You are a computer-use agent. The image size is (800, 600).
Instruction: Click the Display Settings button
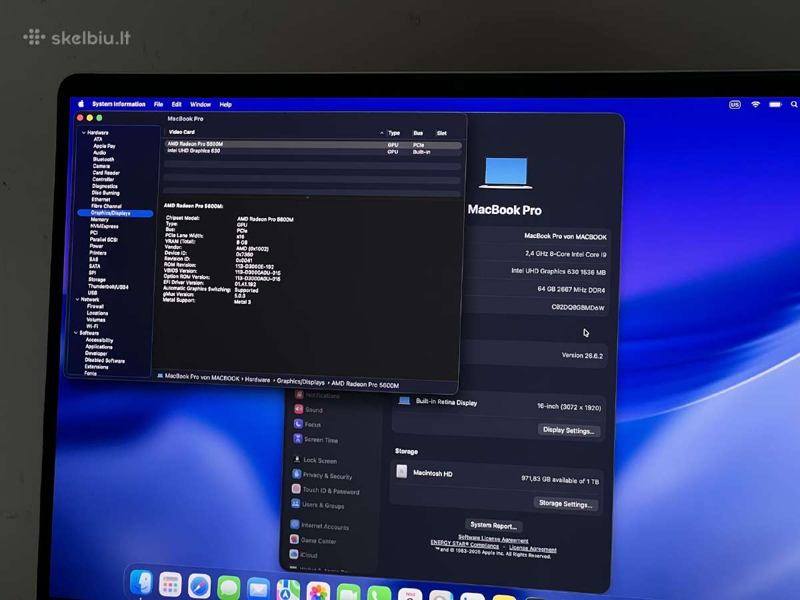click(569, 431)
